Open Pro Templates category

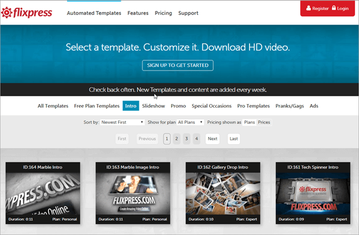(254, 106)
